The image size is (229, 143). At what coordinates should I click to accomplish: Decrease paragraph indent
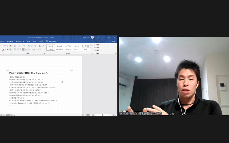(29, 46)
